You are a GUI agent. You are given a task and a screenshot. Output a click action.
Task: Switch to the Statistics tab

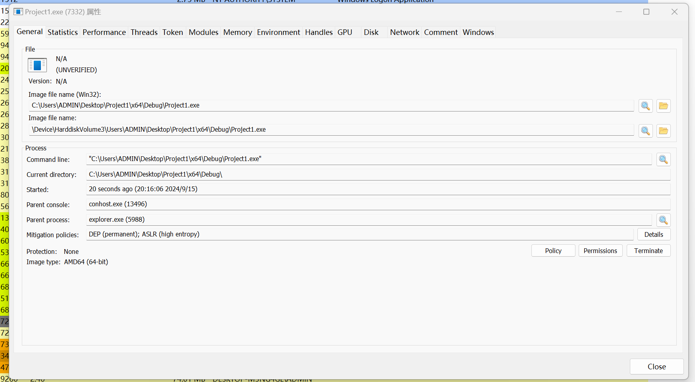click(62, 33)
